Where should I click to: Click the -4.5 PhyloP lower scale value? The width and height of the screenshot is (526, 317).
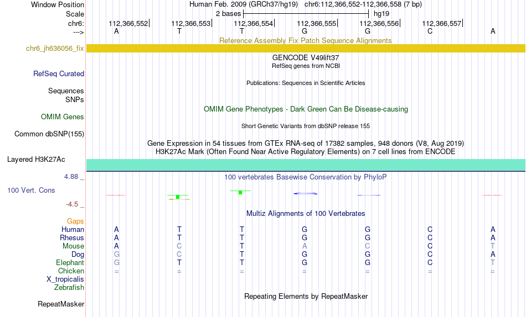click(72, 204)
